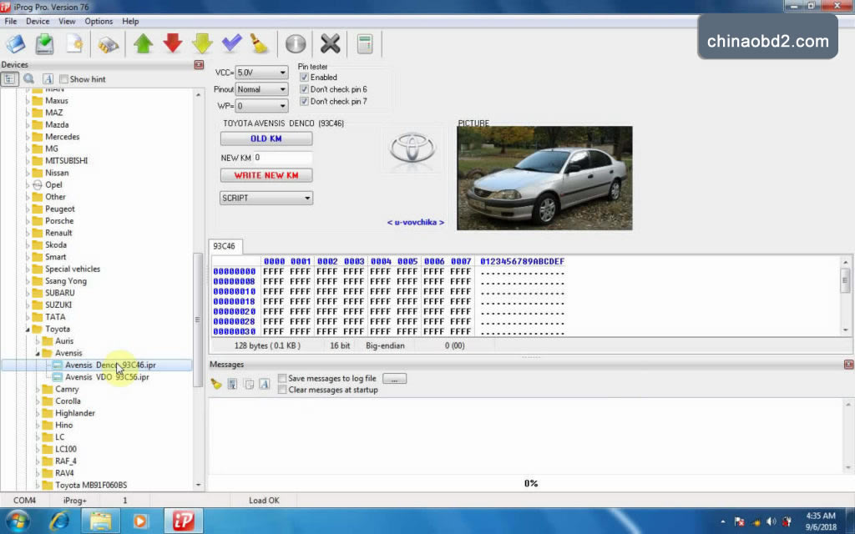Open Windows Explorer folder taskbar icon
The width and height of the screenshot is (855, 534).
(100, 521)
